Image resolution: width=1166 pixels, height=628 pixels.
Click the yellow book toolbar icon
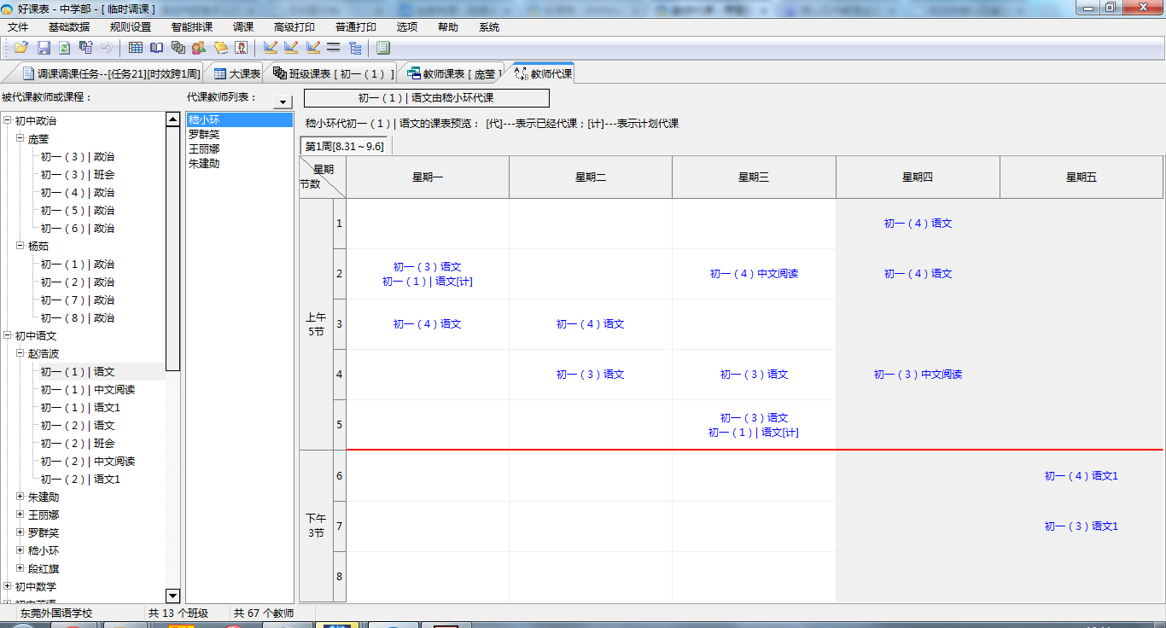(220, 48)
